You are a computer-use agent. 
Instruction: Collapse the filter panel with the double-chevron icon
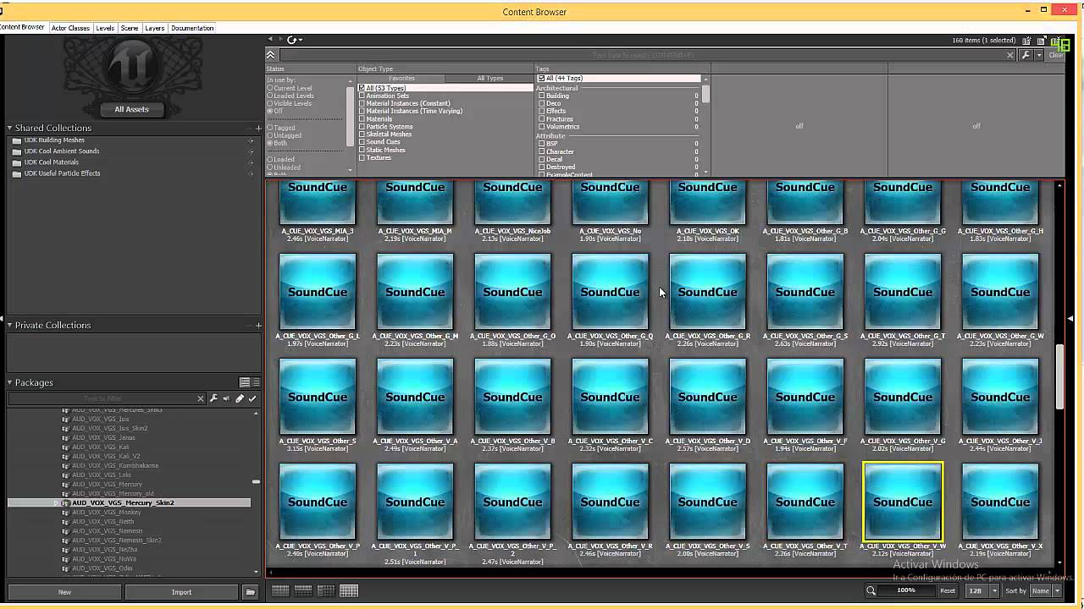pos(271,55)
